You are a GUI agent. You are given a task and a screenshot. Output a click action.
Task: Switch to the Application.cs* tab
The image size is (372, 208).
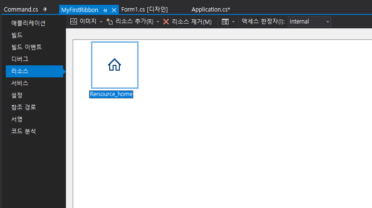211,10
